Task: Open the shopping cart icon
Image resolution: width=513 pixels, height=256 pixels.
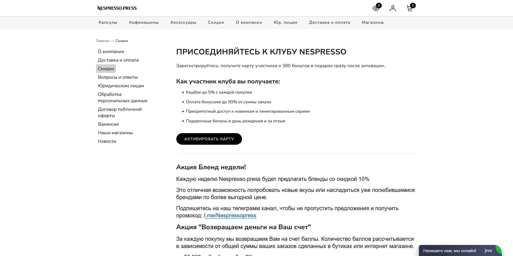Action: coord(410,8)
